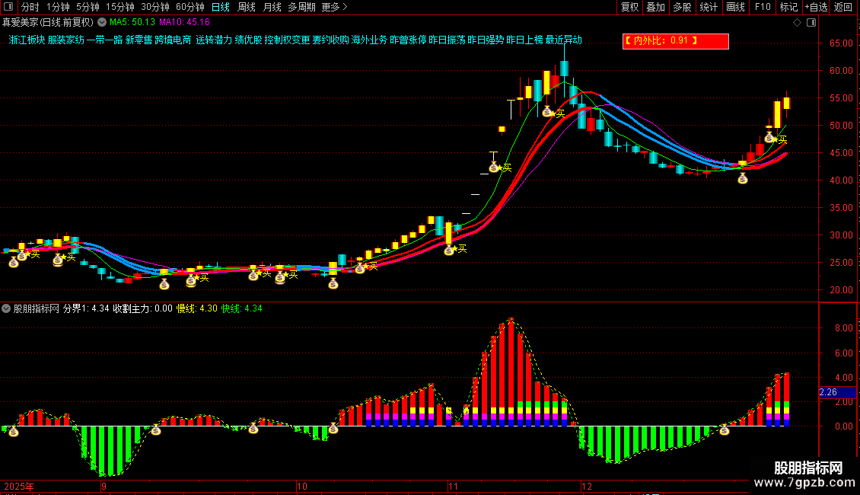Toggle the left side panel icon

8,7
